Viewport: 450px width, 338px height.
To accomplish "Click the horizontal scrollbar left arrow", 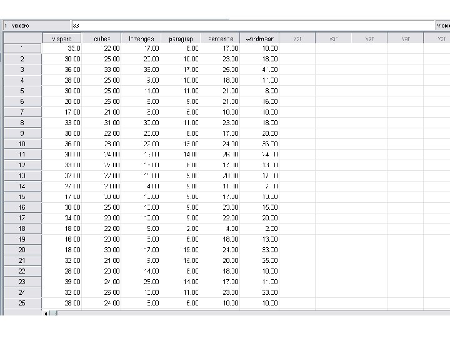I will click(x=46, y=314).
